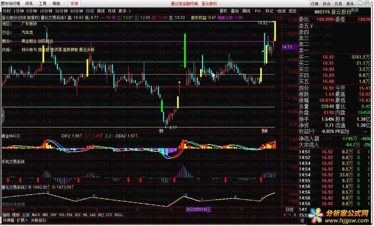Switch the chart to the 5分钟 period
The width and height of the screenshot is (374, 226).
pos(32,11)
